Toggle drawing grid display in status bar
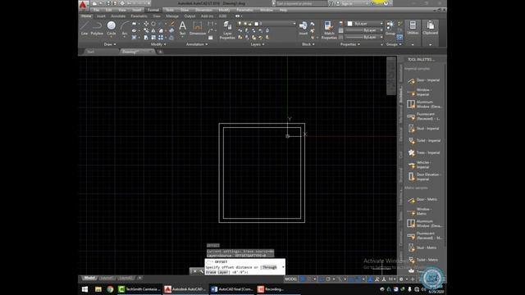 [x=303, y=279]
